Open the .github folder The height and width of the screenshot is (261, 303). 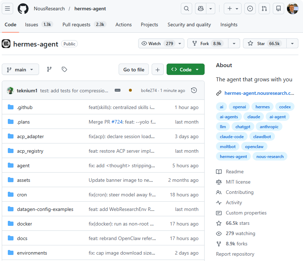pyautogui.click(x=25, y=107)
